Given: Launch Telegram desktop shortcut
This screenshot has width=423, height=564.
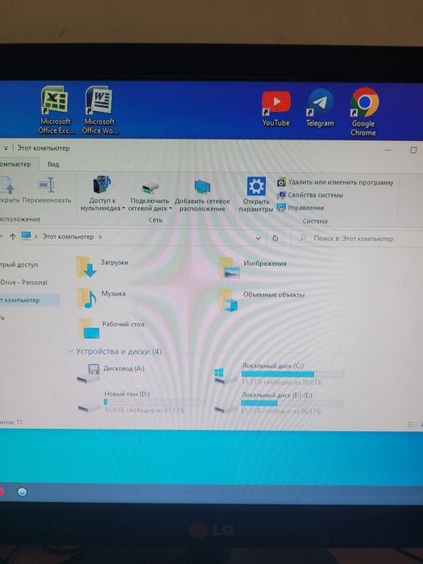Looking at the screenshot, I should point(320,108).
